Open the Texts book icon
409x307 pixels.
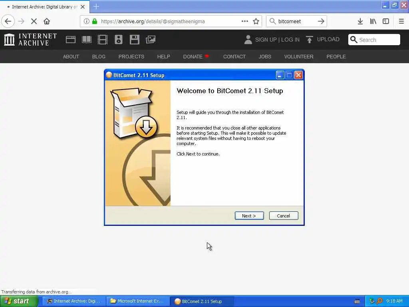(x=87, y=40)
